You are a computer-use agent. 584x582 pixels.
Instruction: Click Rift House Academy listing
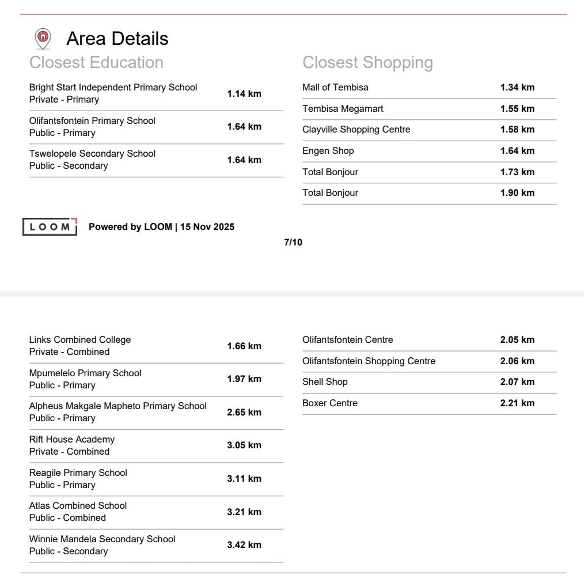tap(72, 445)
